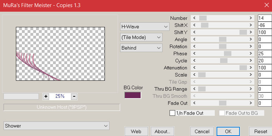Image resolution: width=272 pixels, height=136 pixels.
Task: Confirm settings with OK button
Action: point(228,131)
